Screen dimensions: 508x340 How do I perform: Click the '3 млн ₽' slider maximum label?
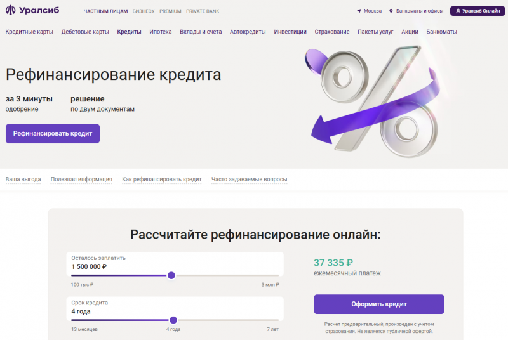tap(271, 285)
